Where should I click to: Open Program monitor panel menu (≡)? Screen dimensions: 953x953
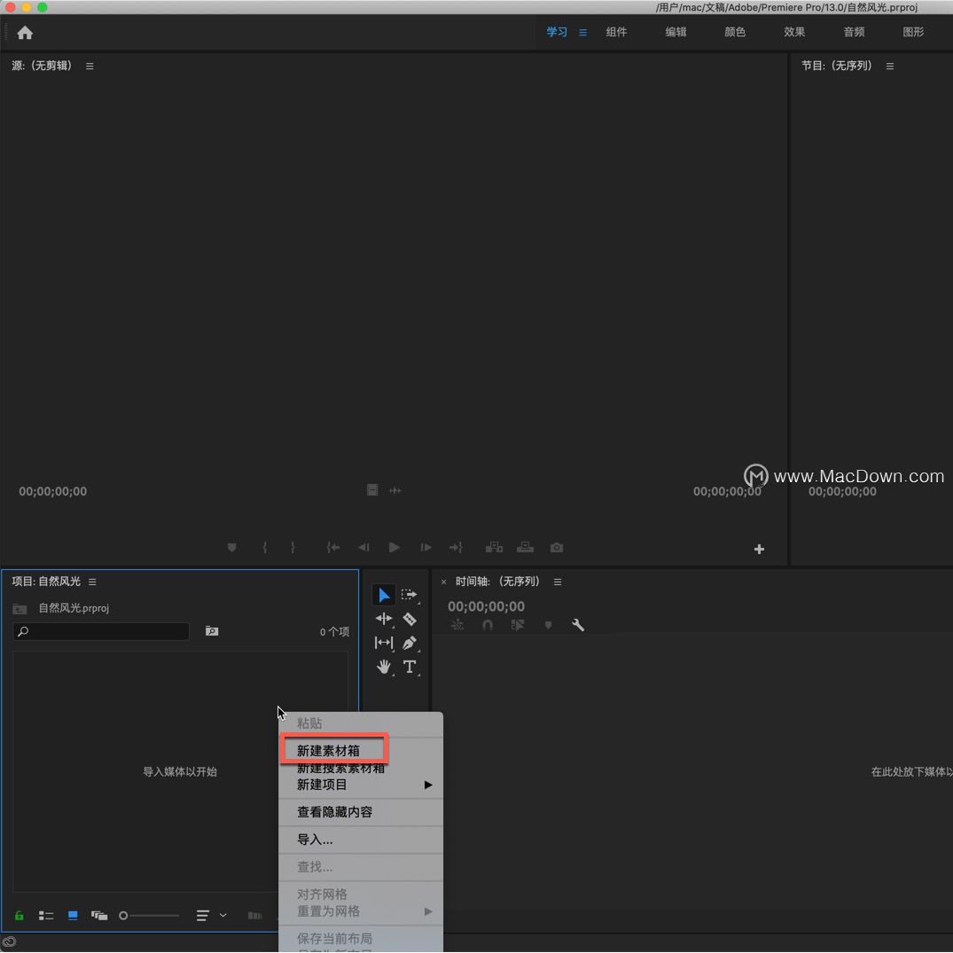click(890, 66)
